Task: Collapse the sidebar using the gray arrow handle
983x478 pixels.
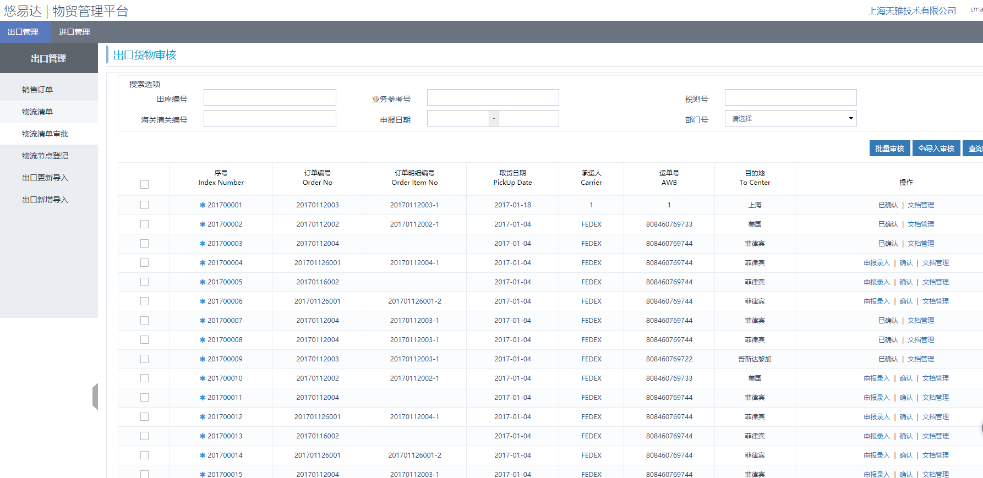Action: 95,397
